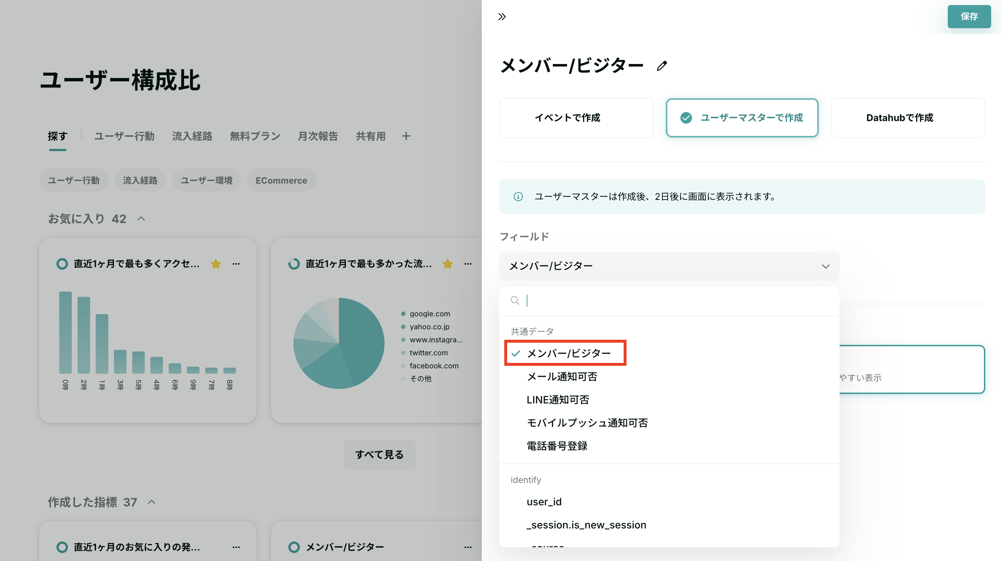Add a new tab with plus icon
Viewport: 1002px width, 561px height.
[x=406, y=136]
